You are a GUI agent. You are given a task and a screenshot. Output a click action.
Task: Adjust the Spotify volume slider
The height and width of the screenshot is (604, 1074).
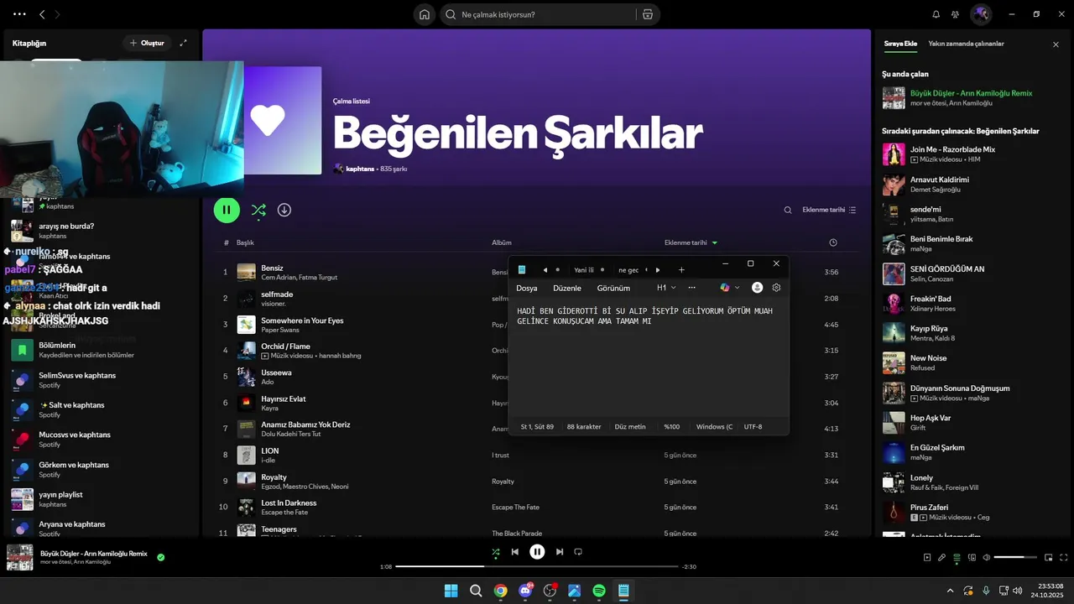tap(1015, 557)
